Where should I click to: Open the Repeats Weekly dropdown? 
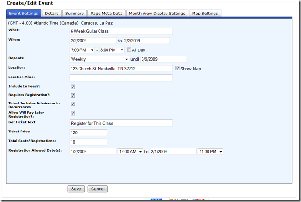(x=99, y=59)
